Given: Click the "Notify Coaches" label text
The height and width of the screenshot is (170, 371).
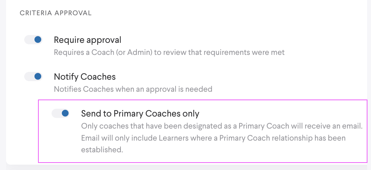Looking at the screenshot, I should 85,76.
